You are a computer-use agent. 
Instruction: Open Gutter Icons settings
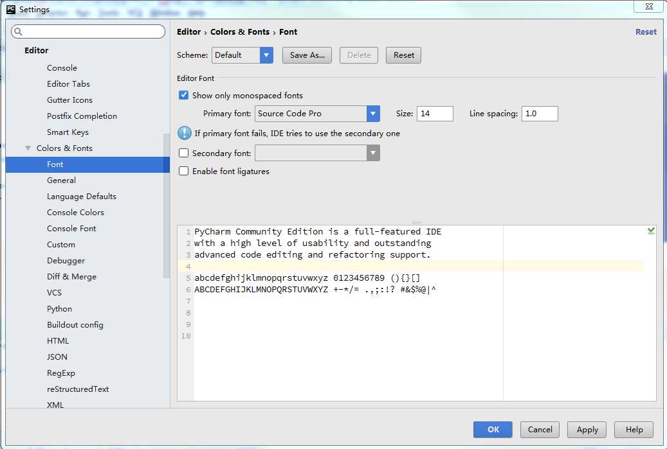pos(69,100)
